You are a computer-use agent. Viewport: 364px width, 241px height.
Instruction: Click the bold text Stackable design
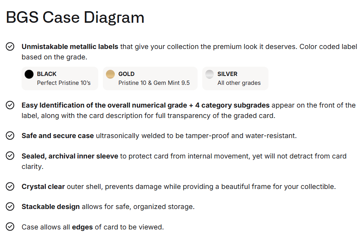coord(50,207)
